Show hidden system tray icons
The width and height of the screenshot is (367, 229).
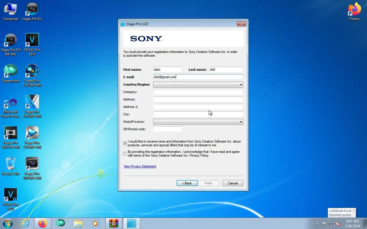(x=317, y=224)
